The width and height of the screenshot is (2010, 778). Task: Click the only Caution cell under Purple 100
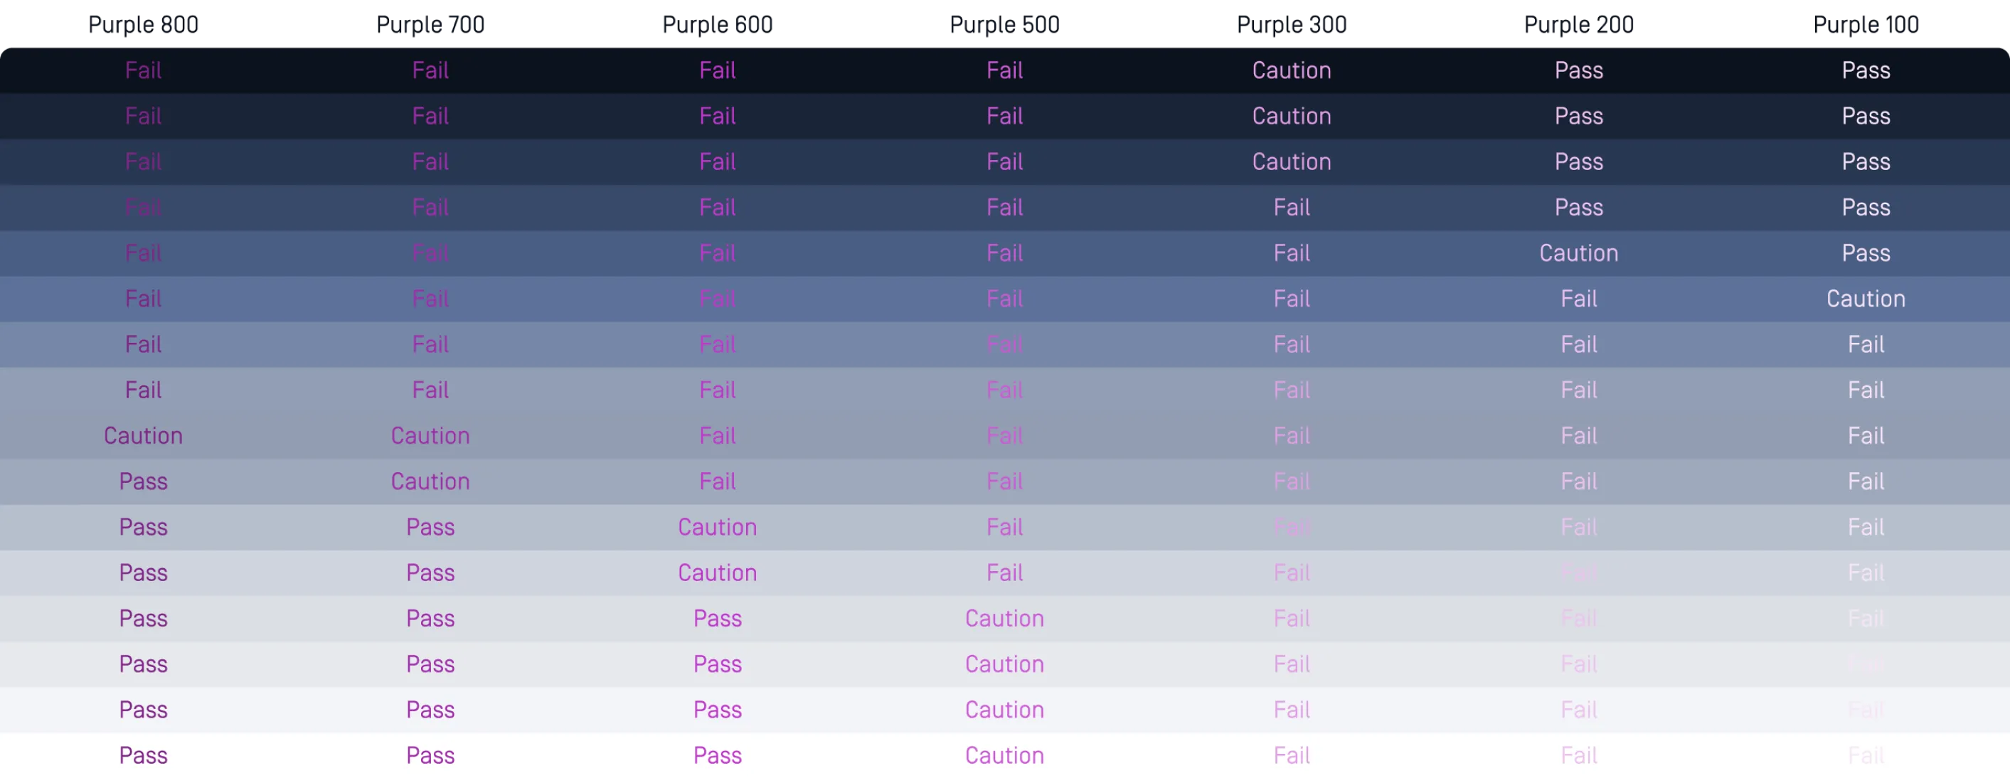(x=1866, y=299)
